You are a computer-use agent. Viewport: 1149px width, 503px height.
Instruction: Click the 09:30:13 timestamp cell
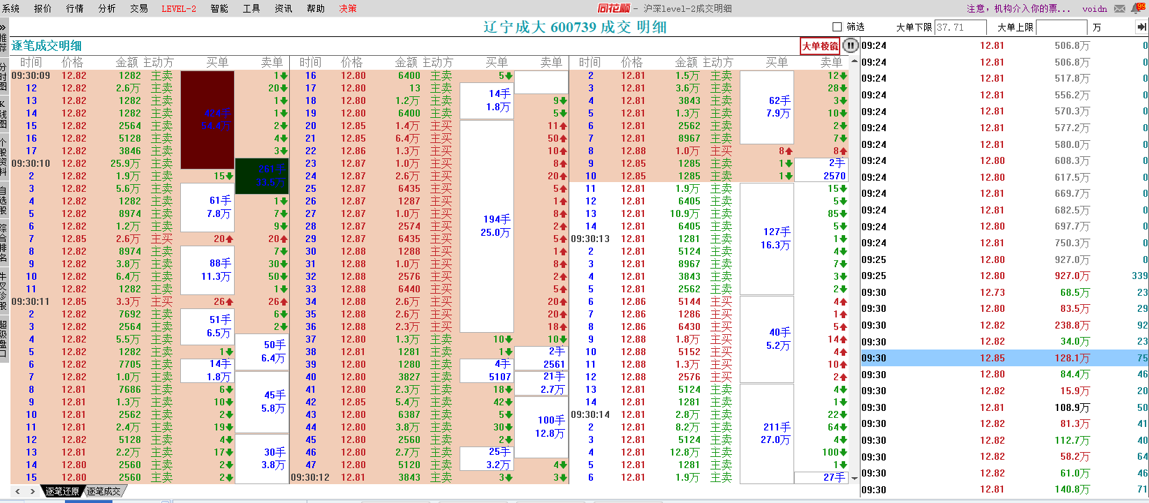pos(590,239)
